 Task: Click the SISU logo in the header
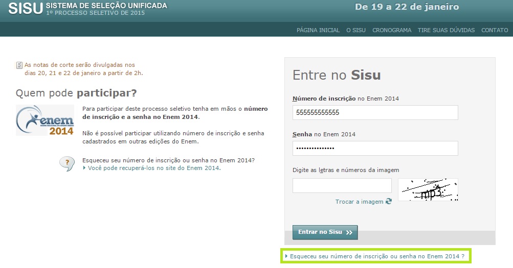26,8
